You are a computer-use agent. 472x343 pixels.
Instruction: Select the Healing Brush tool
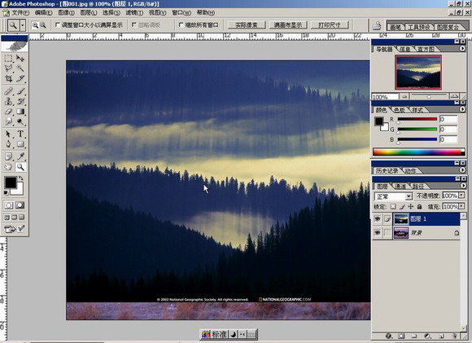(x=8, y=90)
